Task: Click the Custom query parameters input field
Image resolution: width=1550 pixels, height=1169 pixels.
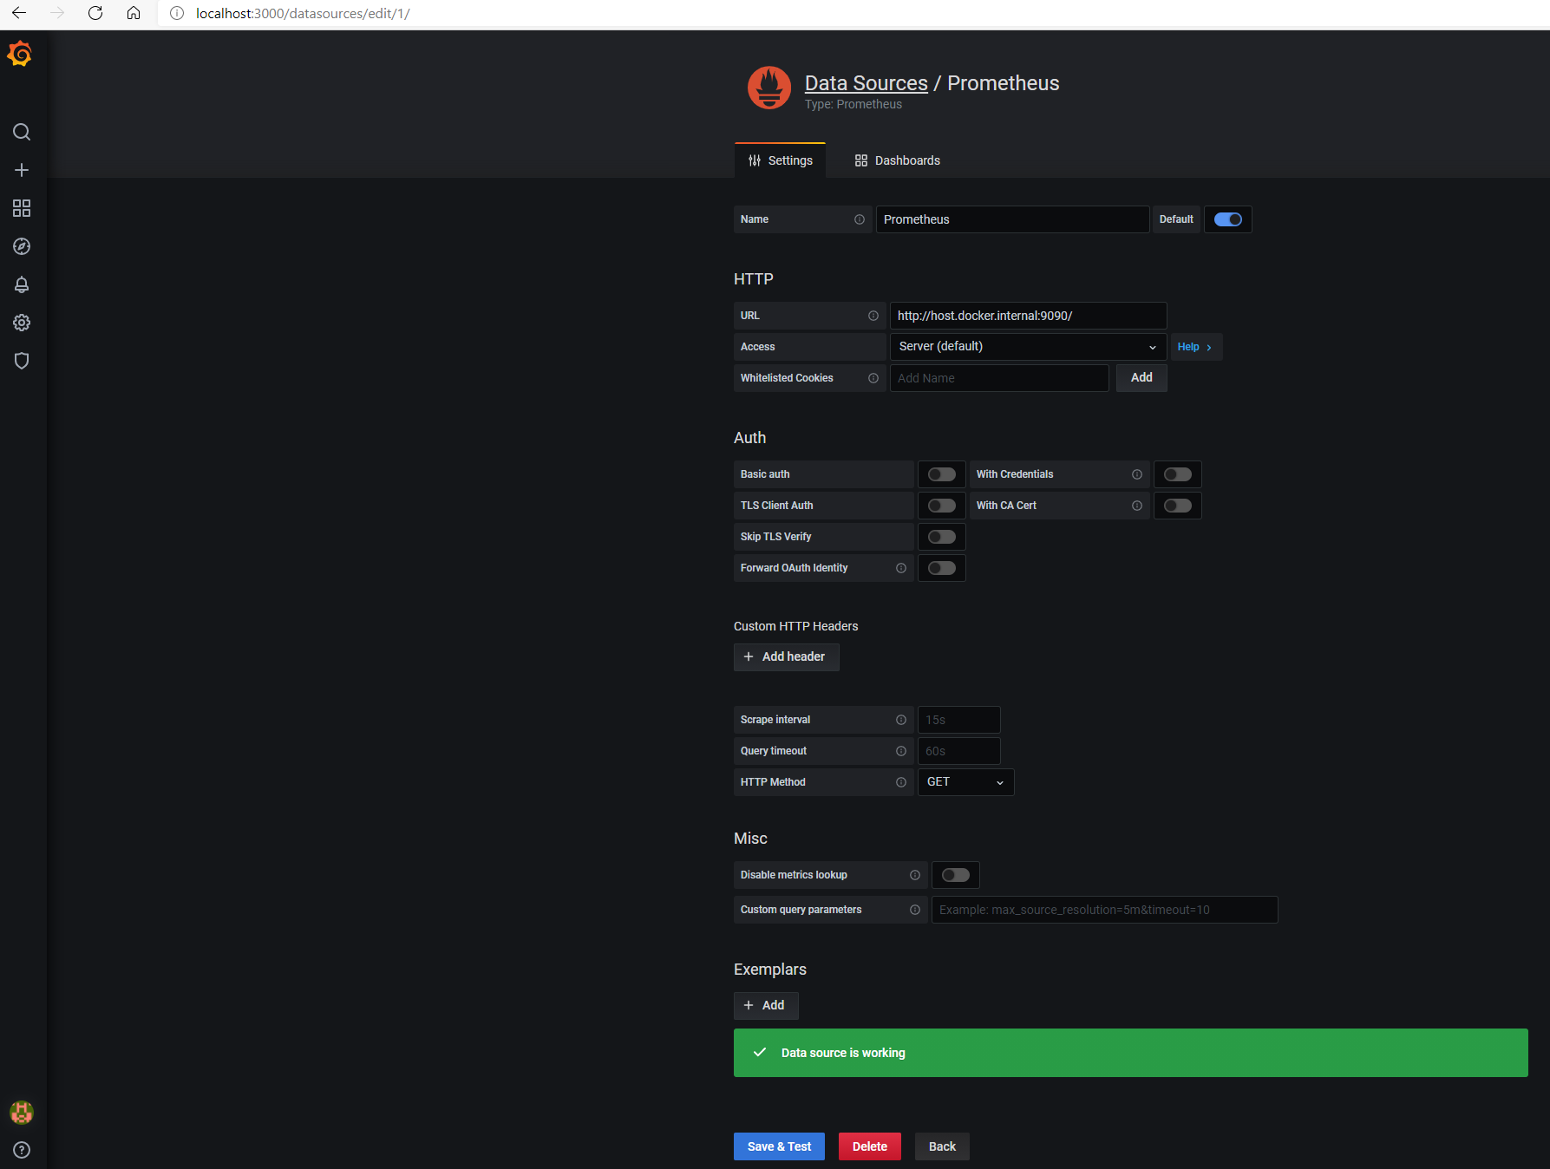Action: point(1104,910)
